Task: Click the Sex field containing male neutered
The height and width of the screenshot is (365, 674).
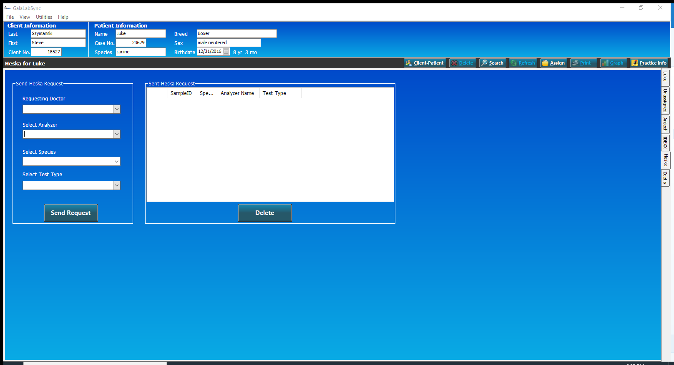Action: 229,42
